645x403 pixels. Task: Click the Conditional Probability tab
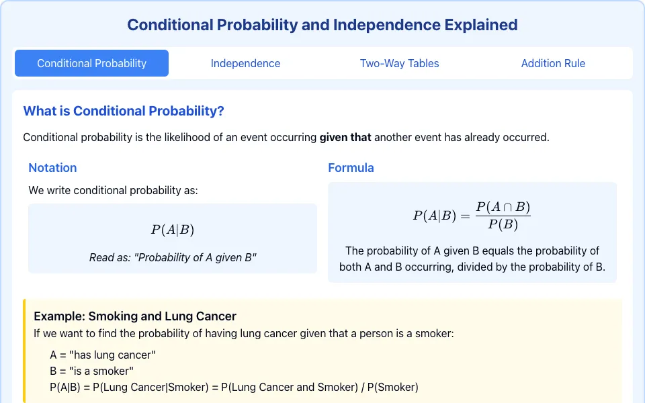[92, 63]
